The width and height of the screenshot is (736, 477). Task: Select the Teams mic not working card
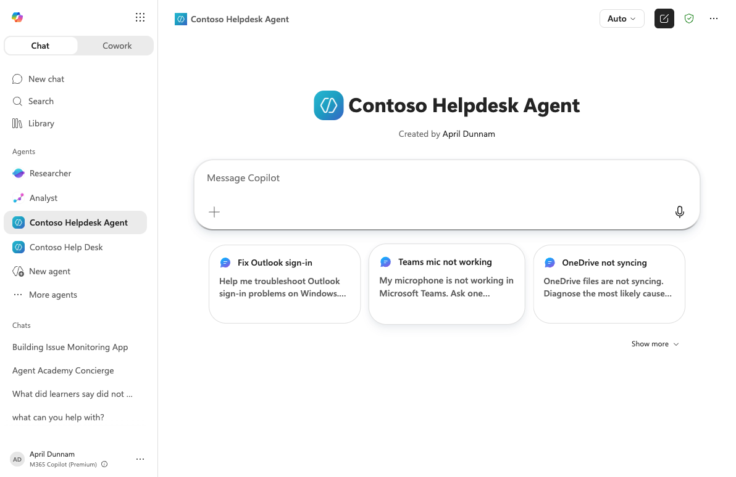(x=447, y=284)
